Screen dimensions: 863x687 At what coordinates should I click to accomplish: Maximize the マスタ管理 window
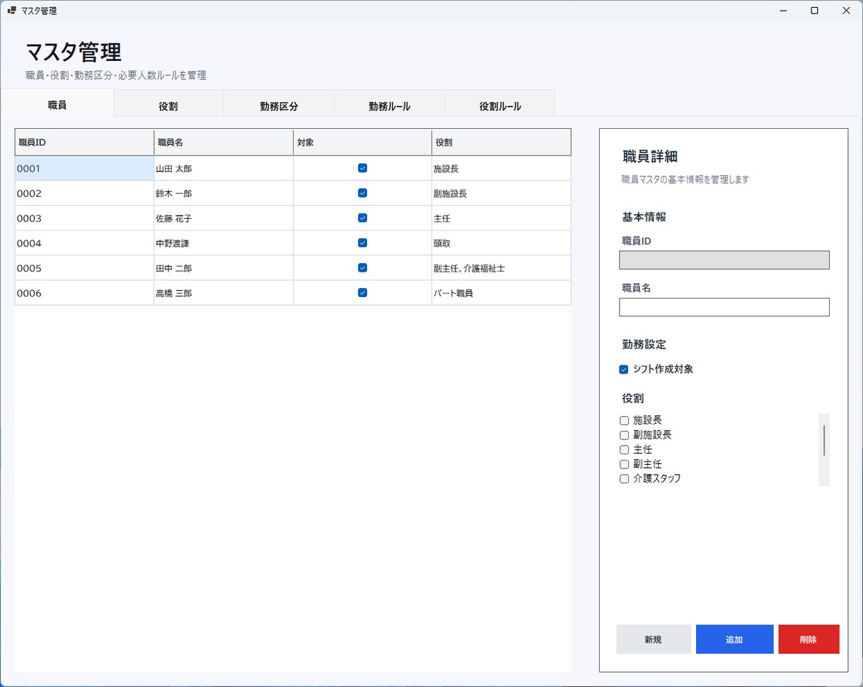tap(815, 11)
